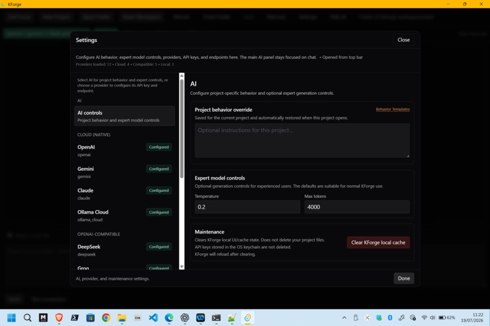This screenshot has height=326, width=490.
Task: Switch to the Terminal app on taskbar
Action: click(x=216, y=318)
